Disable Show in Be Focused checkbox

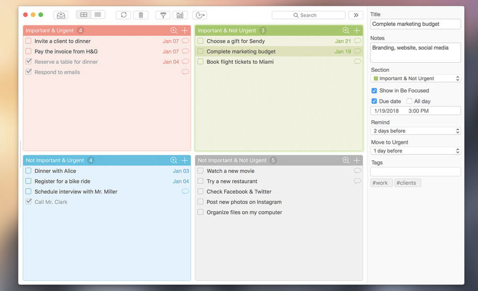pyautogui.click(x=374, y=91)
